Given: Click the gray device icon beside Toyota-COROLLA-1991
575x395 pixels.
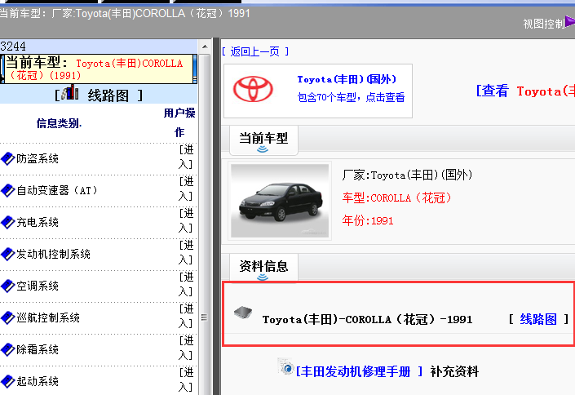Looking at the screenshot, I should (x=243, y=313).
